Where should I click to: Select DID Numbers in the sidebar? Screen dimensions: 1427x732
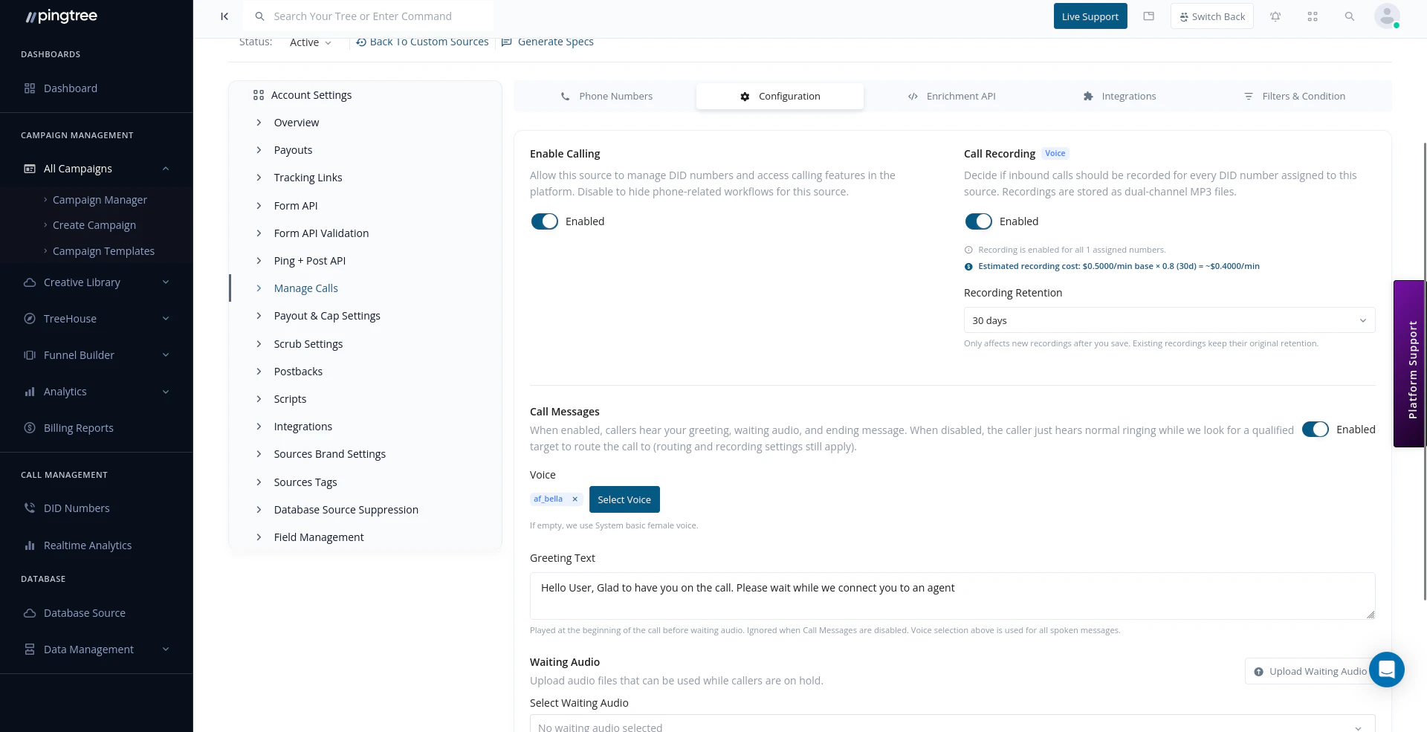pos(77,508)
